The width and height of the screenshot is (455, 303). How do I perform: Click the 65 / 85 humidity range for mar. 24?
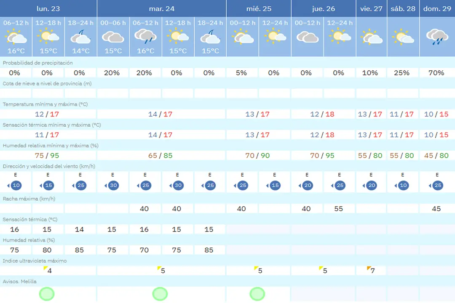click(x=160, y=156)
